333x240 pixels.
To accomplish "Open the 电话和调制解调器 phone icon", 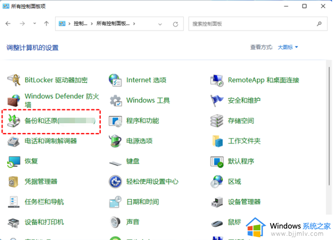I will click(x=14, y=141).
